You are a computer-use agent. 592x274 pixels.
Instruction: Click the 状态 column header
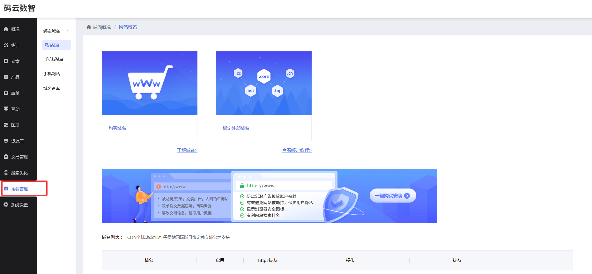click(x=457, y=260)
